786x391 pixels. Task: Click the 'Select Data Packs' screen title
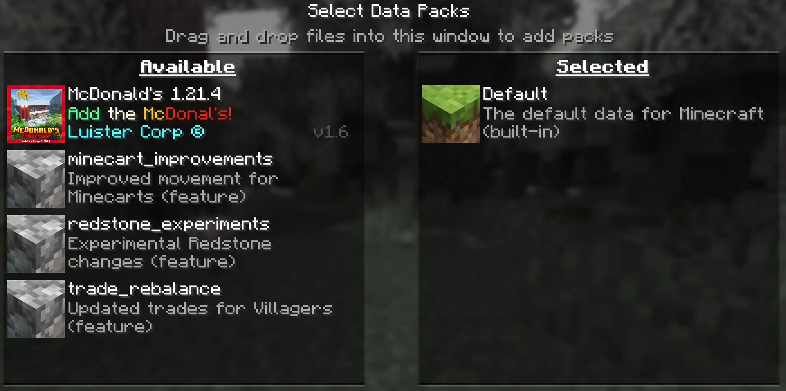tap(389, 11)
